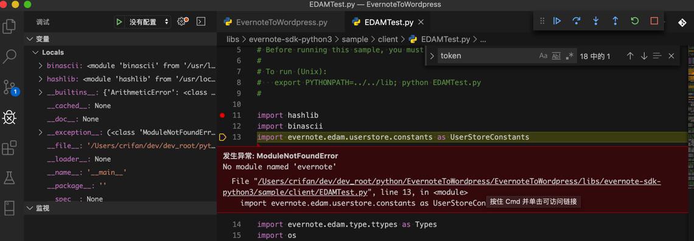This screenshot has width=694, height=241.
Task: Open the debug configuration dropdown 没有配置
Action: 148,22
